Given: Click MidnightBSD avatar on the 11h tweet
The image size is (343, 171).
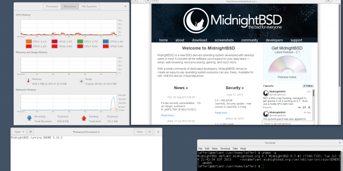Looking at the screenshot, I should [266, 93].
